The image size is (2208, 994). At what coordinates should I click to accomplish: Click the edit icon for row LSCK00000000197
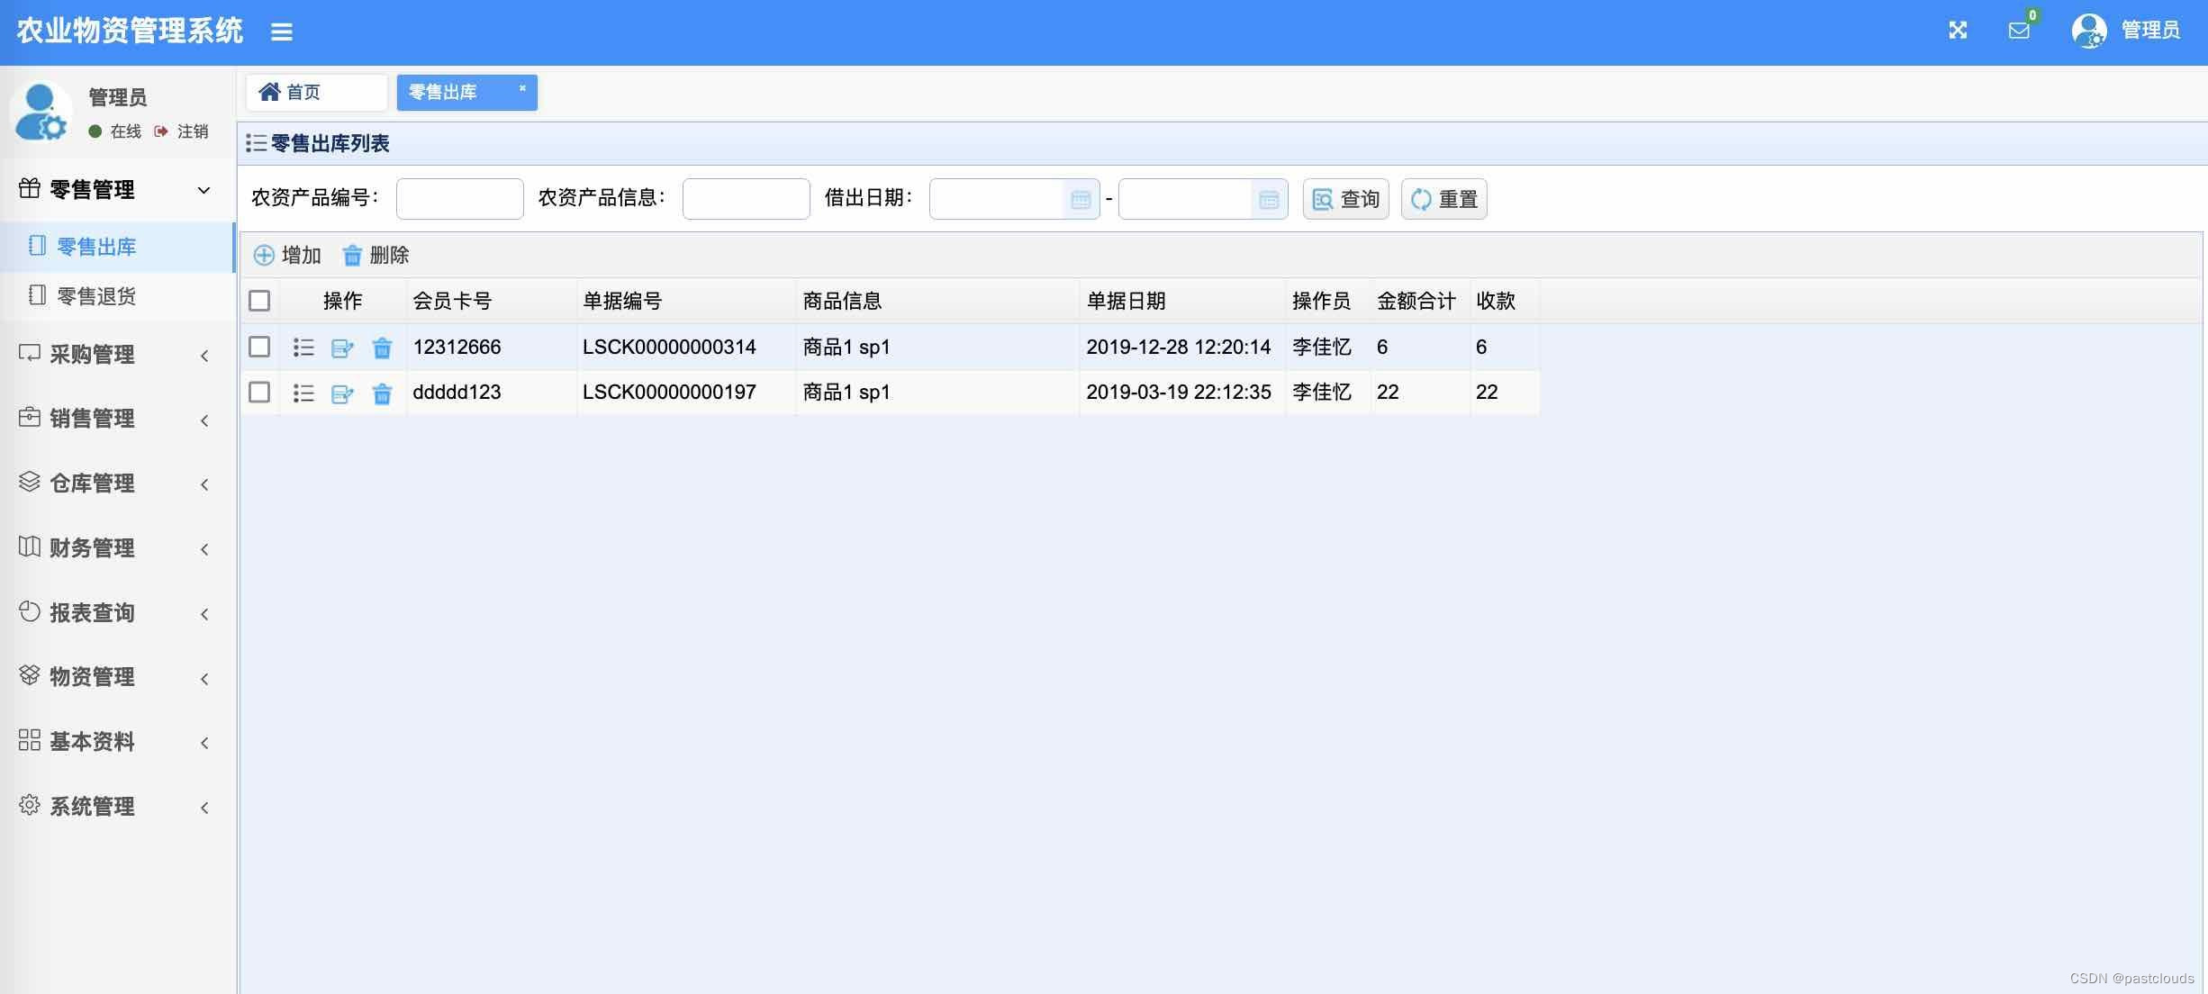coord(342,393)
